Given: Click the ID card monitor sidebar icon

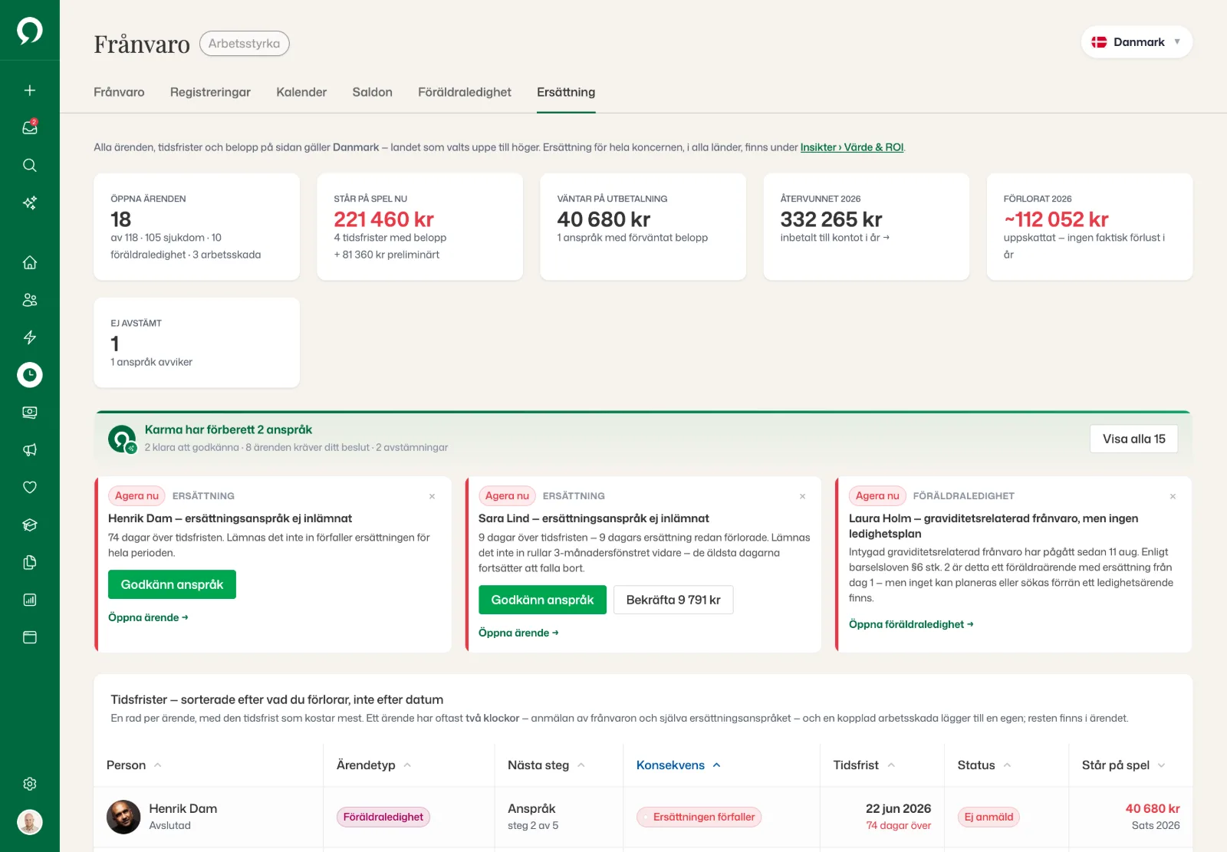Looking at the screenshot, I should 30,413.
